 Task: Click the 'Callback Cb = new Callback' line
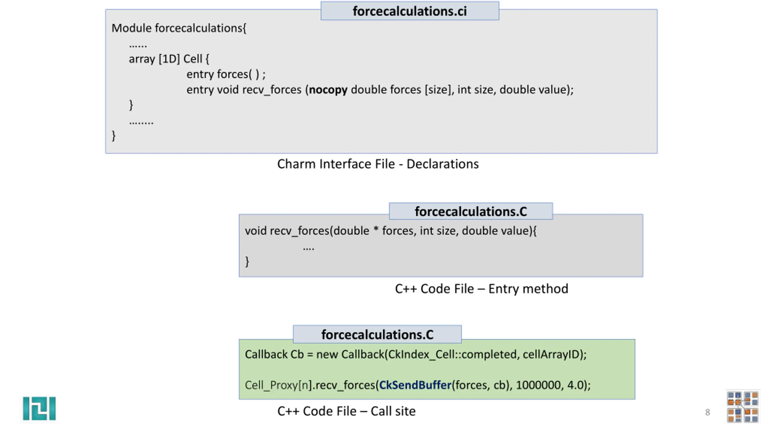[x=415, y=354]
